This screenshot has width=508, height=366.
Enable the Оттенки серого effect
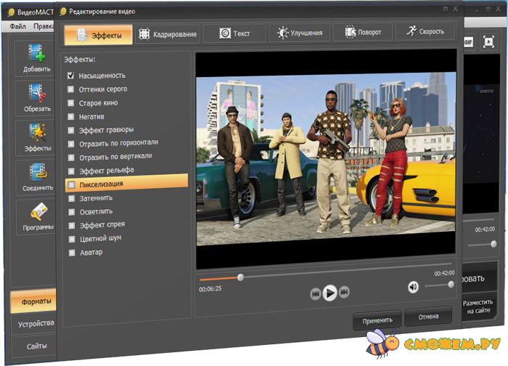coord(70,89)
